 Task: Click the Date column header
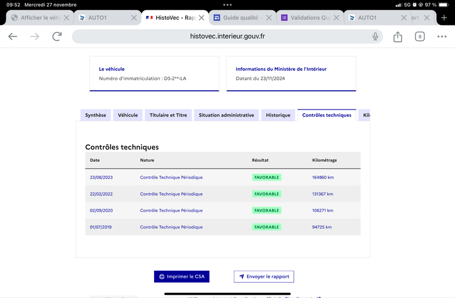(x=95, y=160)
